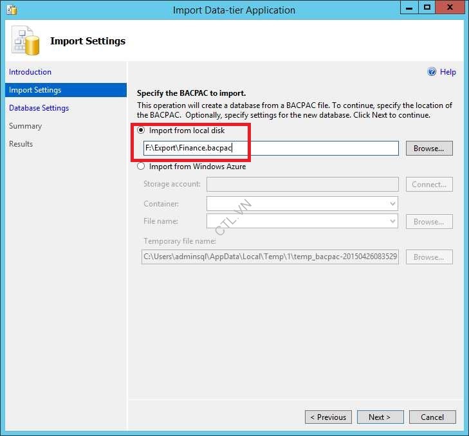Select Import from local disk option
The height and width of the screenshot is (436, 469).
tap(142, 131)
